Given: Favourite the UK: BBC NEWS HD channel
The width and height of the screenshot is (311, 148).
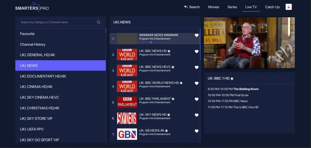Looking at the screenshot, I should [x=197, y=52].
